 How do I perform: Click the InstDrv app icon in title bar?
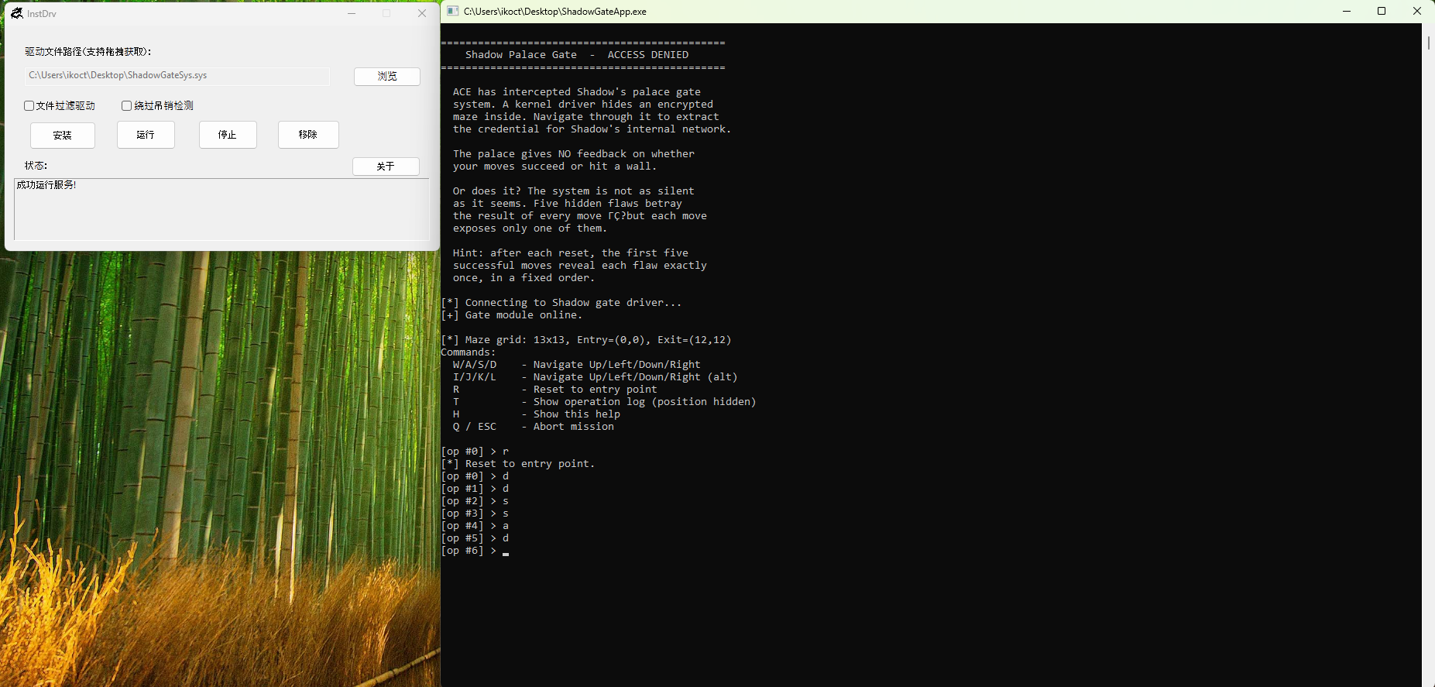pyautogui.click(x=16, y=13)
